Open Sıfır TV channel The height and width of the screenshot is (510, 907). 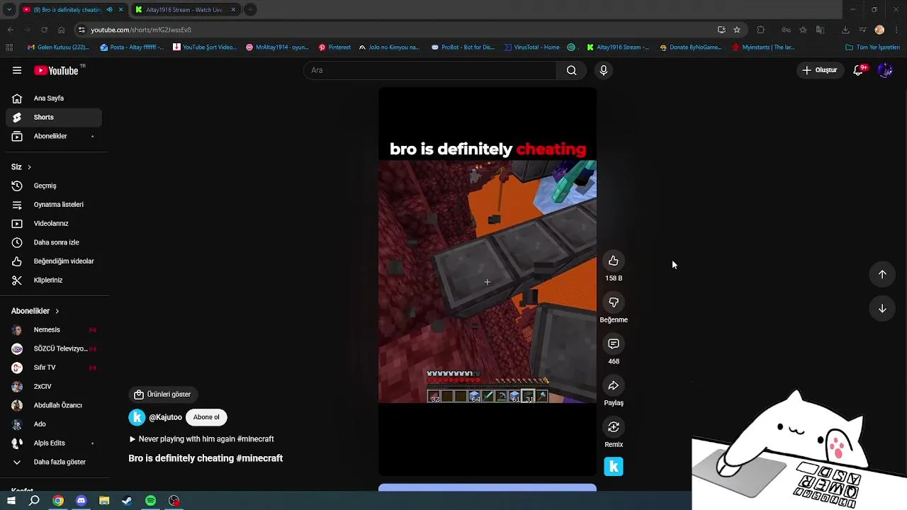[54, 368]
